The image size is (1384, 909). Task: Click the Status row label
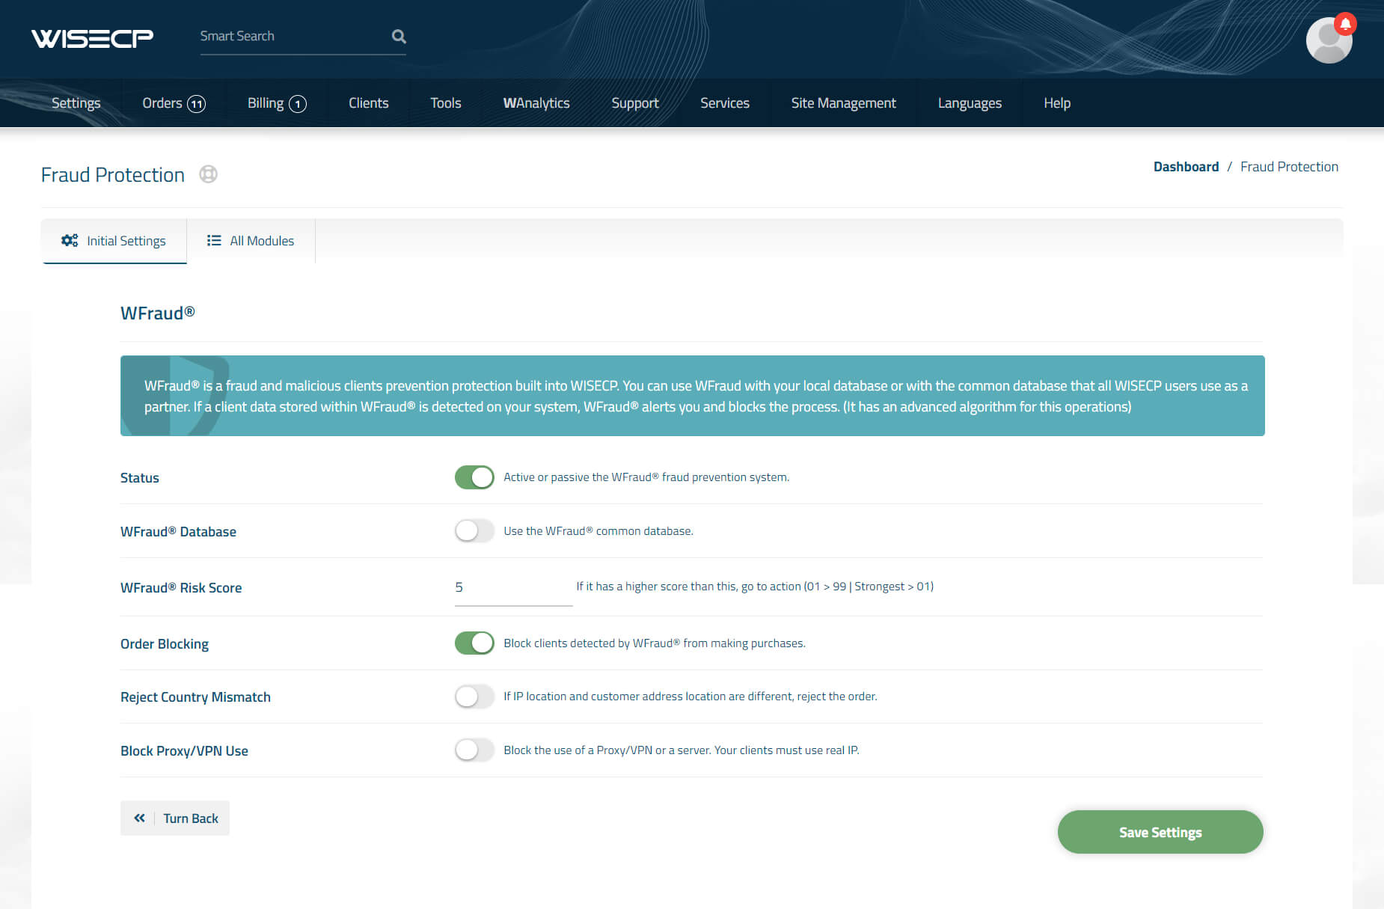[x=140, y=478]
